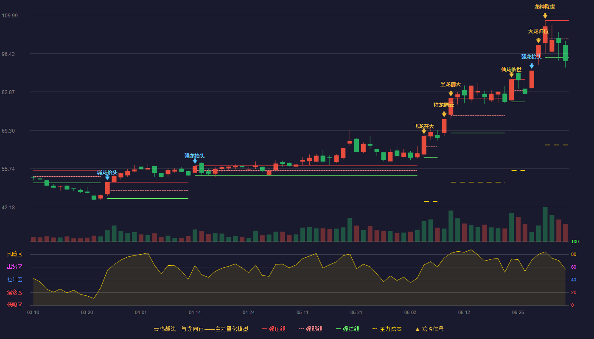The height and width of the screenshot is (339, 594).
Task: Select the yellow arrow below 圣龙御天
Action: (451, 94)
